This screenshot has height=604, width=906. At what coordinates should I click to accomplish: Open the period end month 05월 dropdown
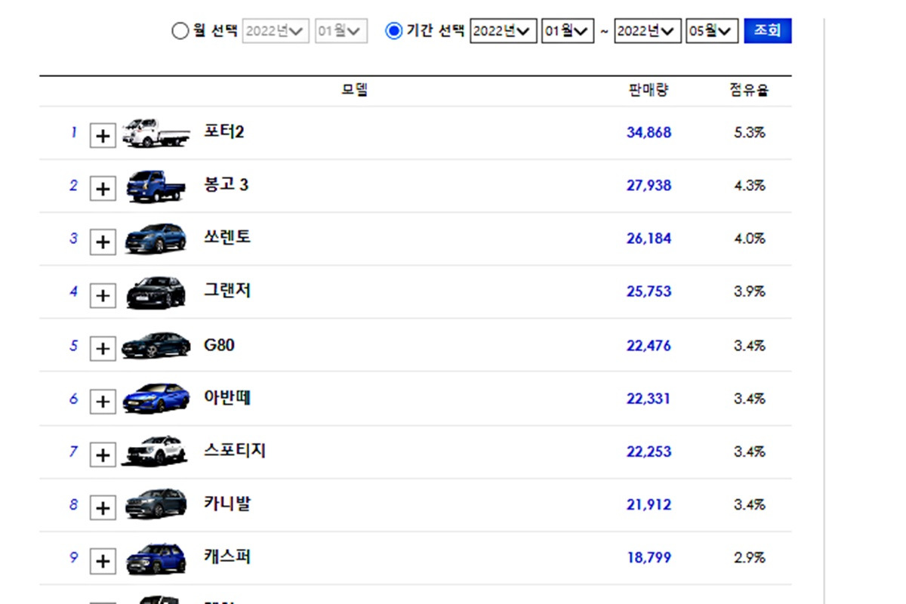pos(712,32)
